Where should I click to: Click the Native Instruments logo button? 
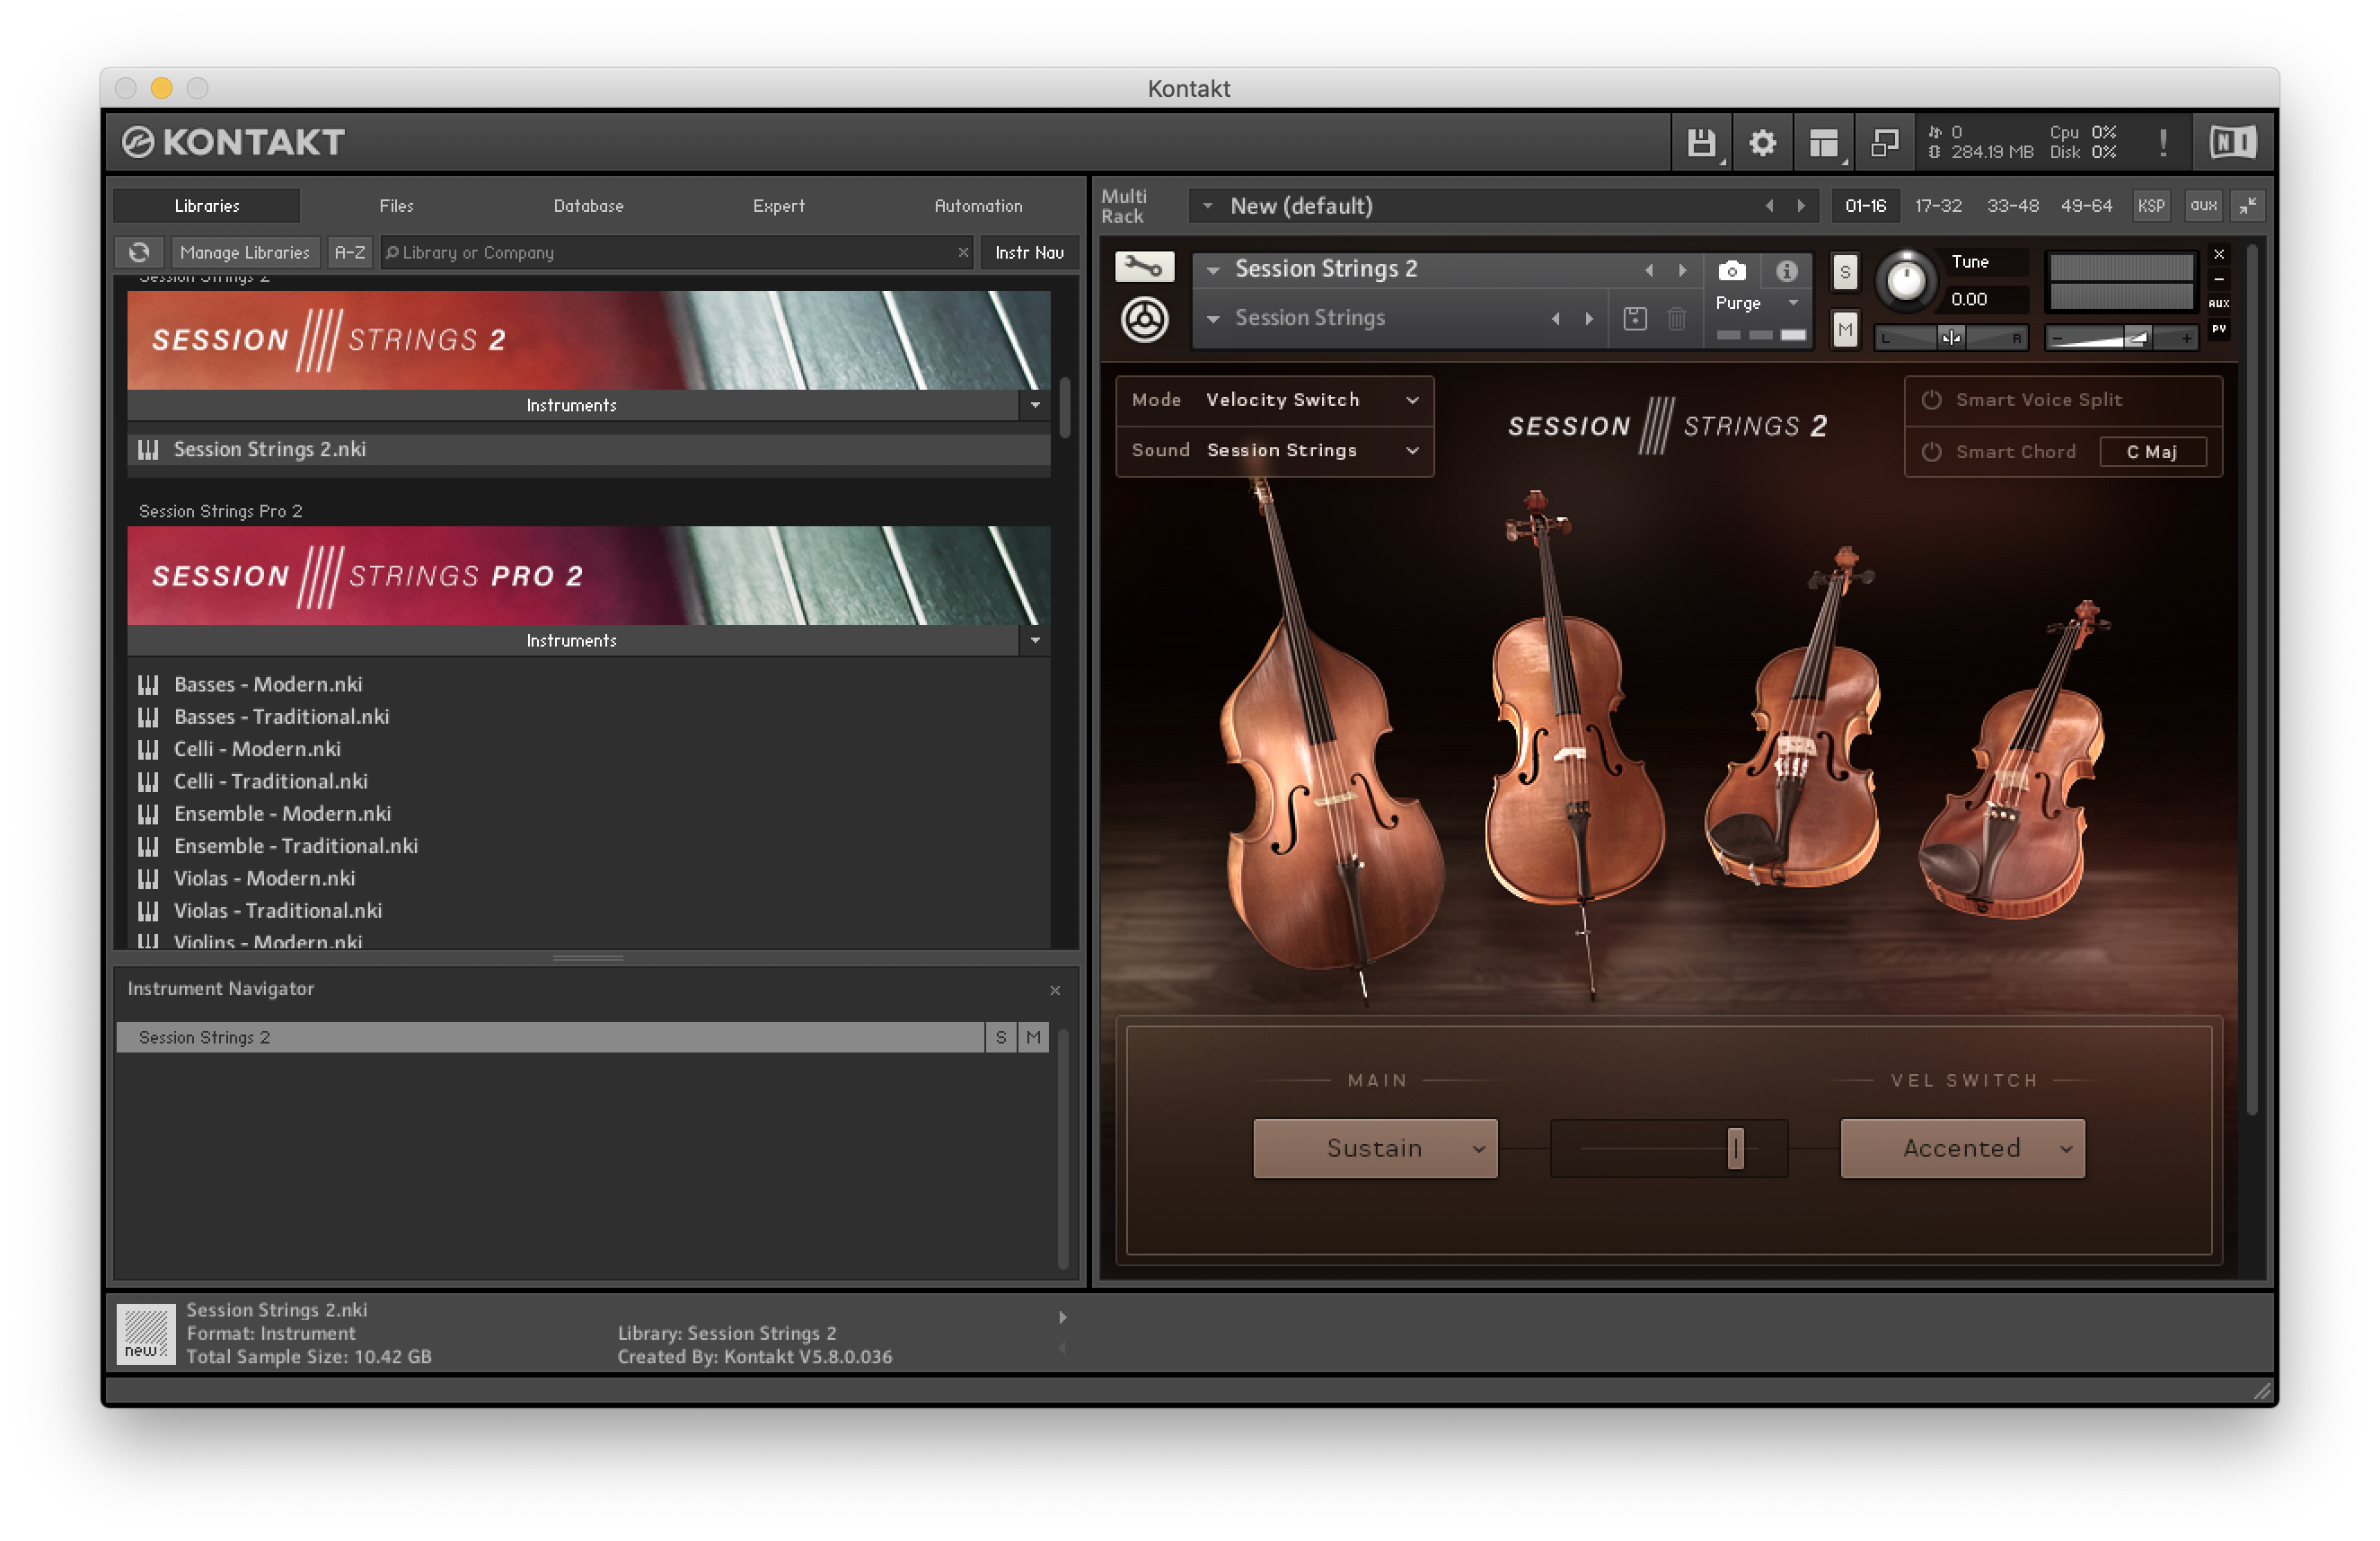click(x=2232, y=143)
